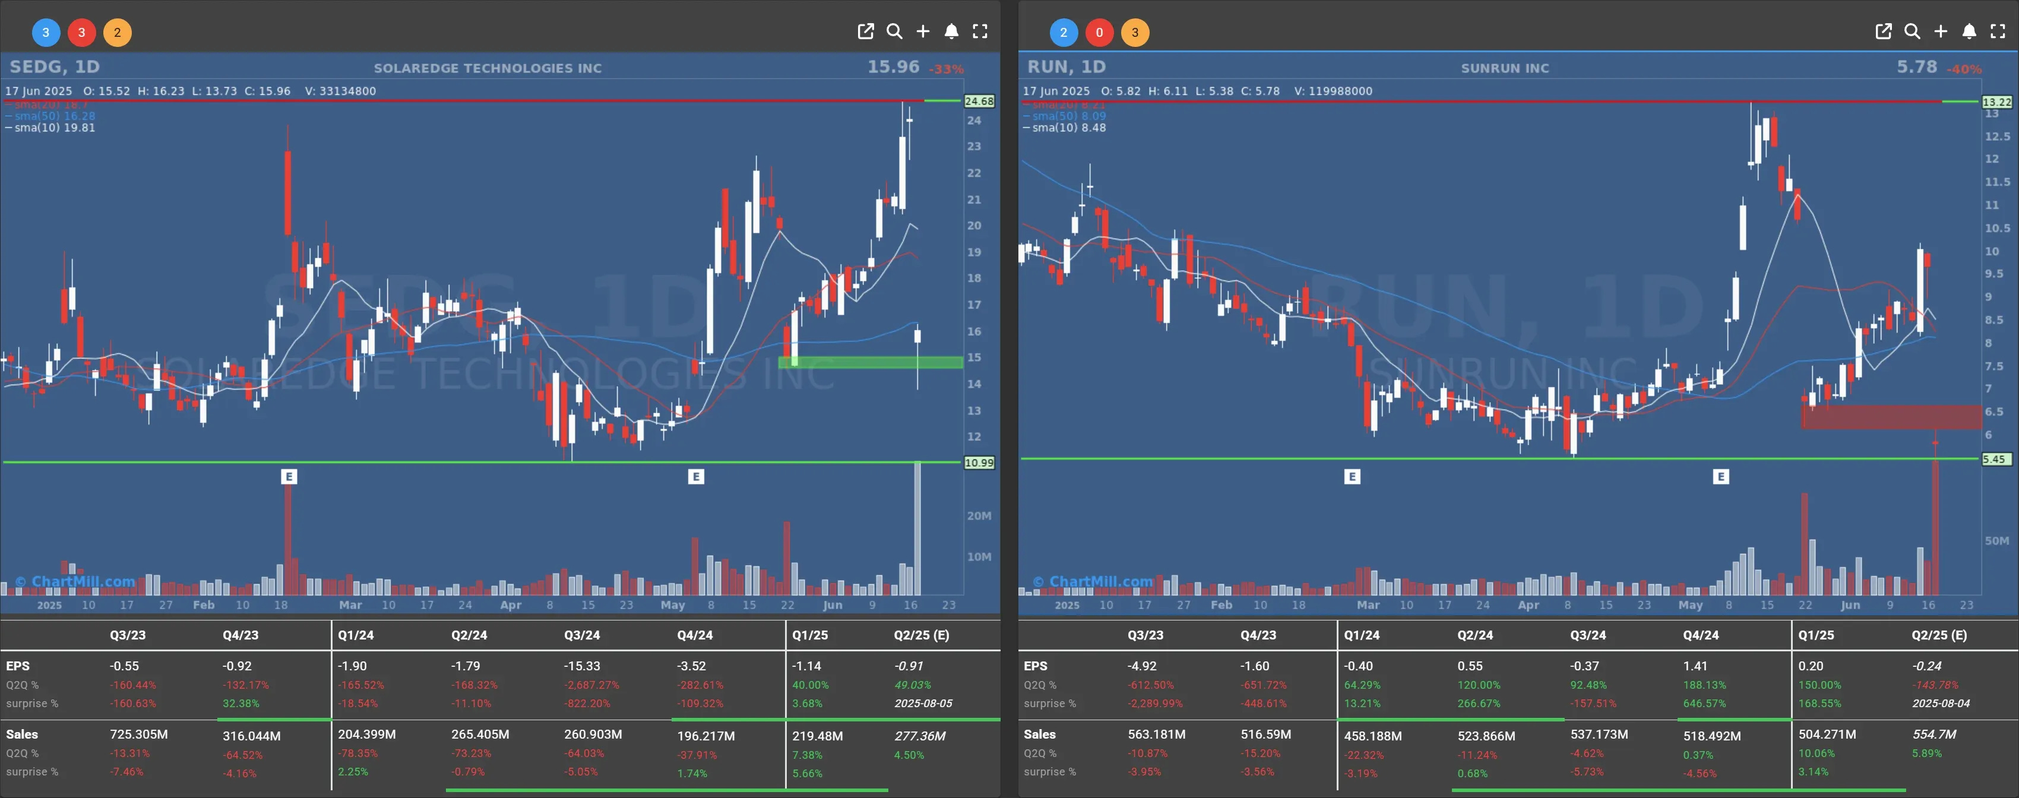Expand RUN chart to fullscreen
Viewport: 2019px width, 798px height.
[x=1998, y=31]
